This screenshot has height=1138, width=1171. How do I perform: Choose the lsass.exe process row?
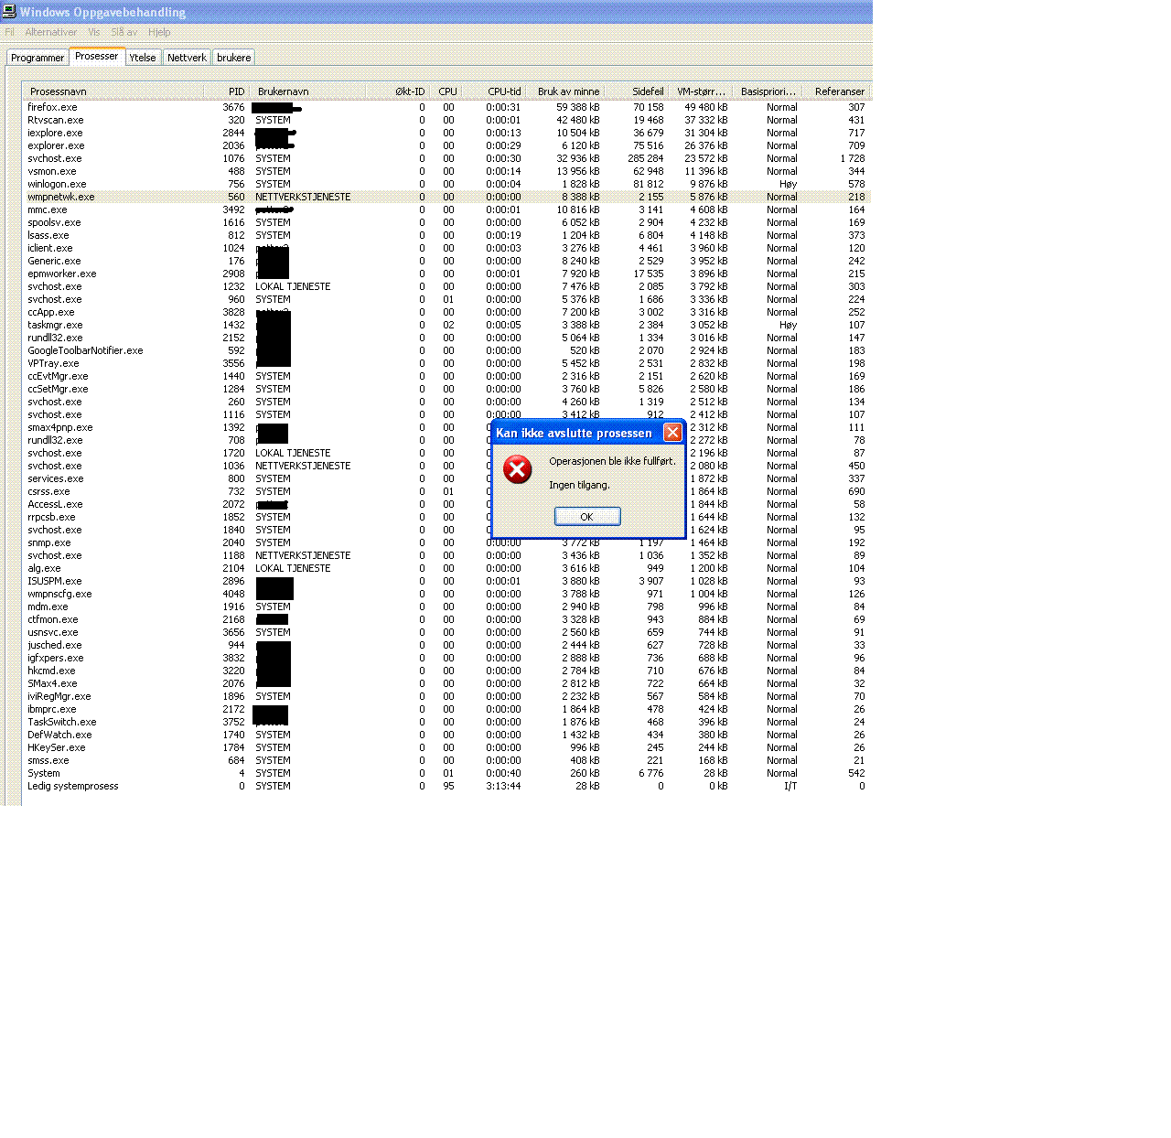[x=446, y=235]
